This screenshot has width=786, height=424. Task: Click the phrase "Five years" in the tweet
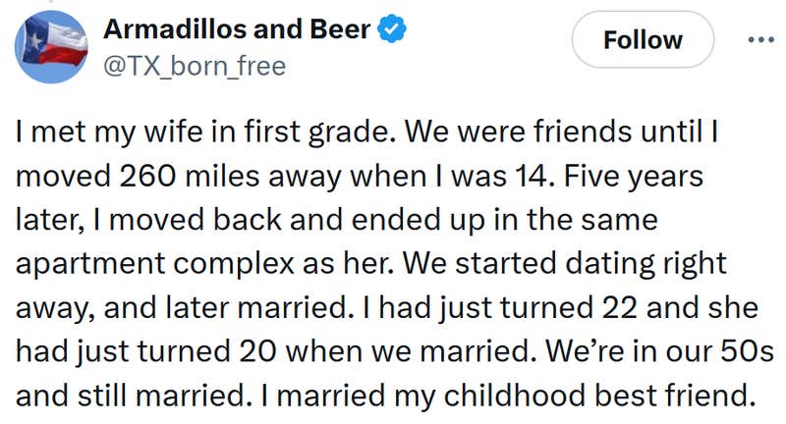pyautogui.click(x=644, y=180)
